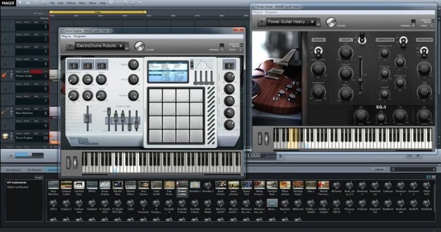This screenshot has width=441, height=232.
Task: Switch to the Soundpools tab
Action: pyautogui.click(x=13, y=170)
